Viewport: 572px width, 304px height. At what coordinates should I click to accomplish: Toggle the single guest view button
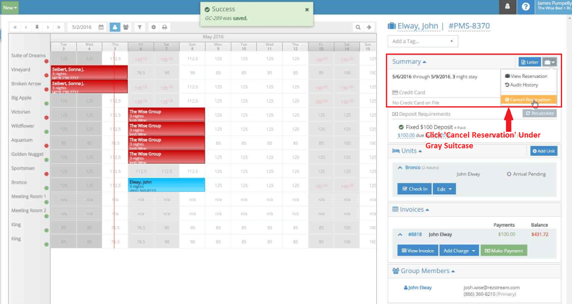(x=115, y=27)
